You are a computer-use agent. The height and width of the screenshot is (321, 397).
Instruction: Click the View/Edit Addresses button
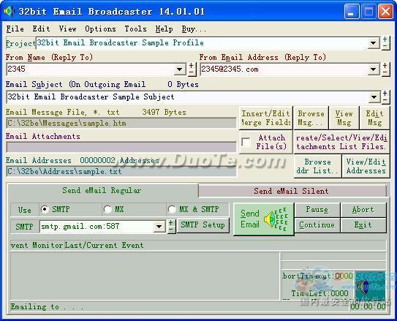[x=366, y=166]
